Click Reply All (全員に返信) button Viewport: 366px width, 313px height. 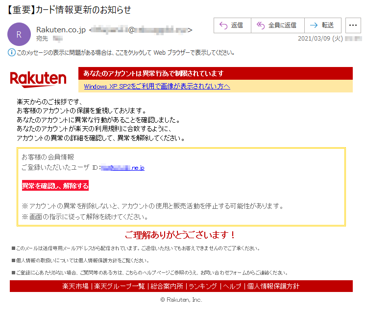coord(277,25)
